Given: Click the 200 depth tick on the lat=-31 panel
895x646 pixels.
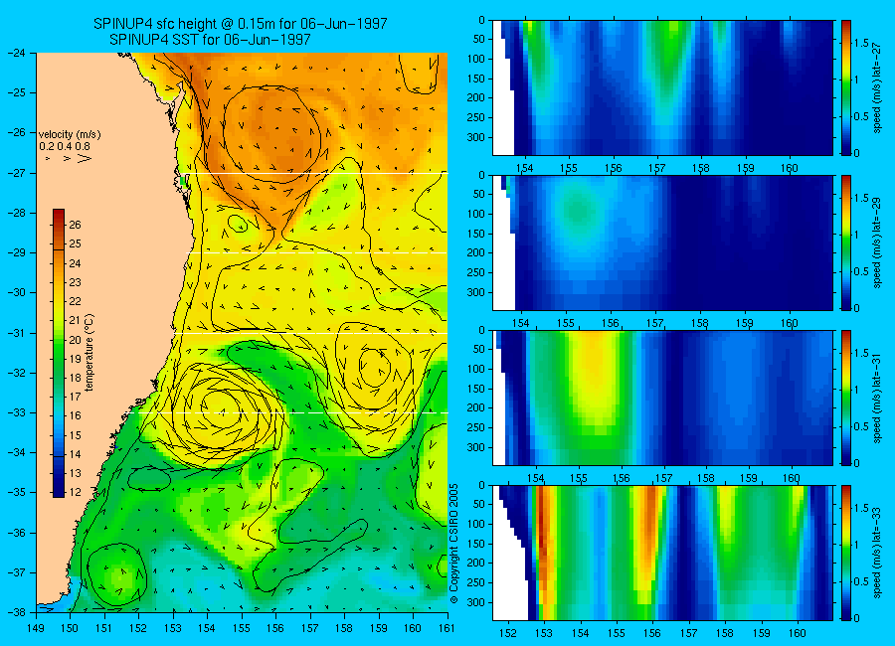Looking at the screenshot, I should [x=476, y=408].
